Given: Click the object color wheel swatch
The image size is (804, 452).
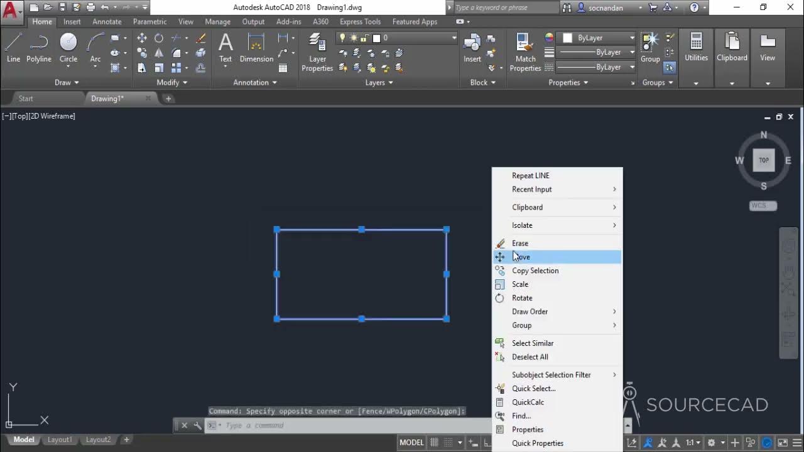Looking at the screenshot, I should (549, 38).
